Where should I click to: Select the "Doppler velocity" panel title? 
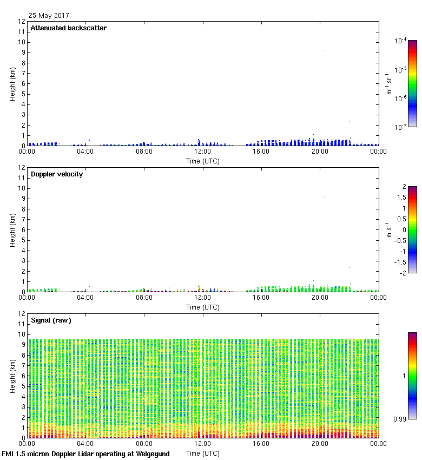coord(57,174)
